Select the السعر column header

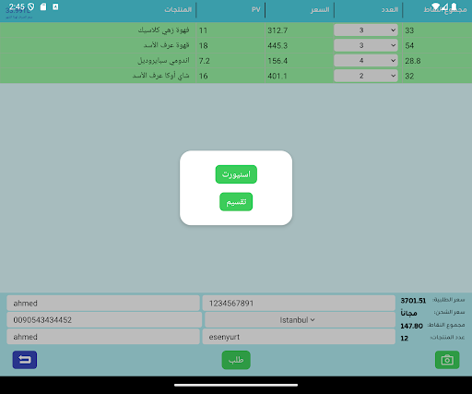click(320, 9)
